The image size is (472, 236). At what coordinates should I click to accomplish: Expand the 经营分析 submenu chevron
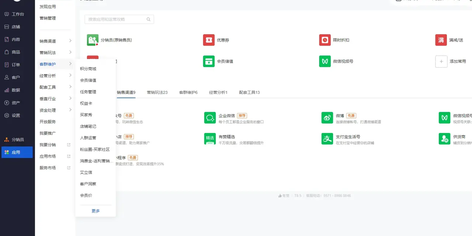pyautogui.click(x=70, y=75)
